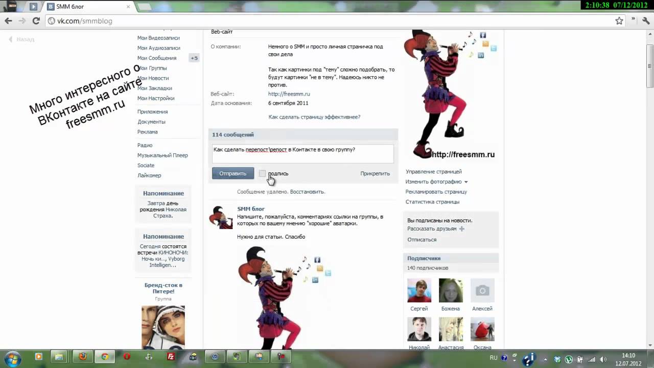This screenshot has width=654, height=368.
Task: Click subscriber Божена's avatar
Action: [451, 290]
